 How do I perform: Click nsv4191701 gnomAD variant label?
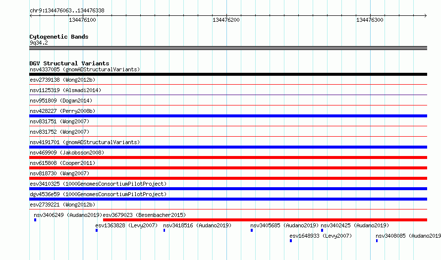click(85, 142)
